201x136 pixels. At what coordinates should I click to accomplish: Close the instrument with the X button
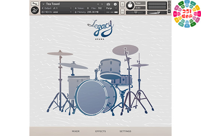[x=169, y=2]
